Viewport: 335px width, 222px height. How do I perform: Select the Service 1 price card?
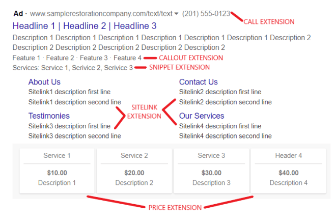56,171
